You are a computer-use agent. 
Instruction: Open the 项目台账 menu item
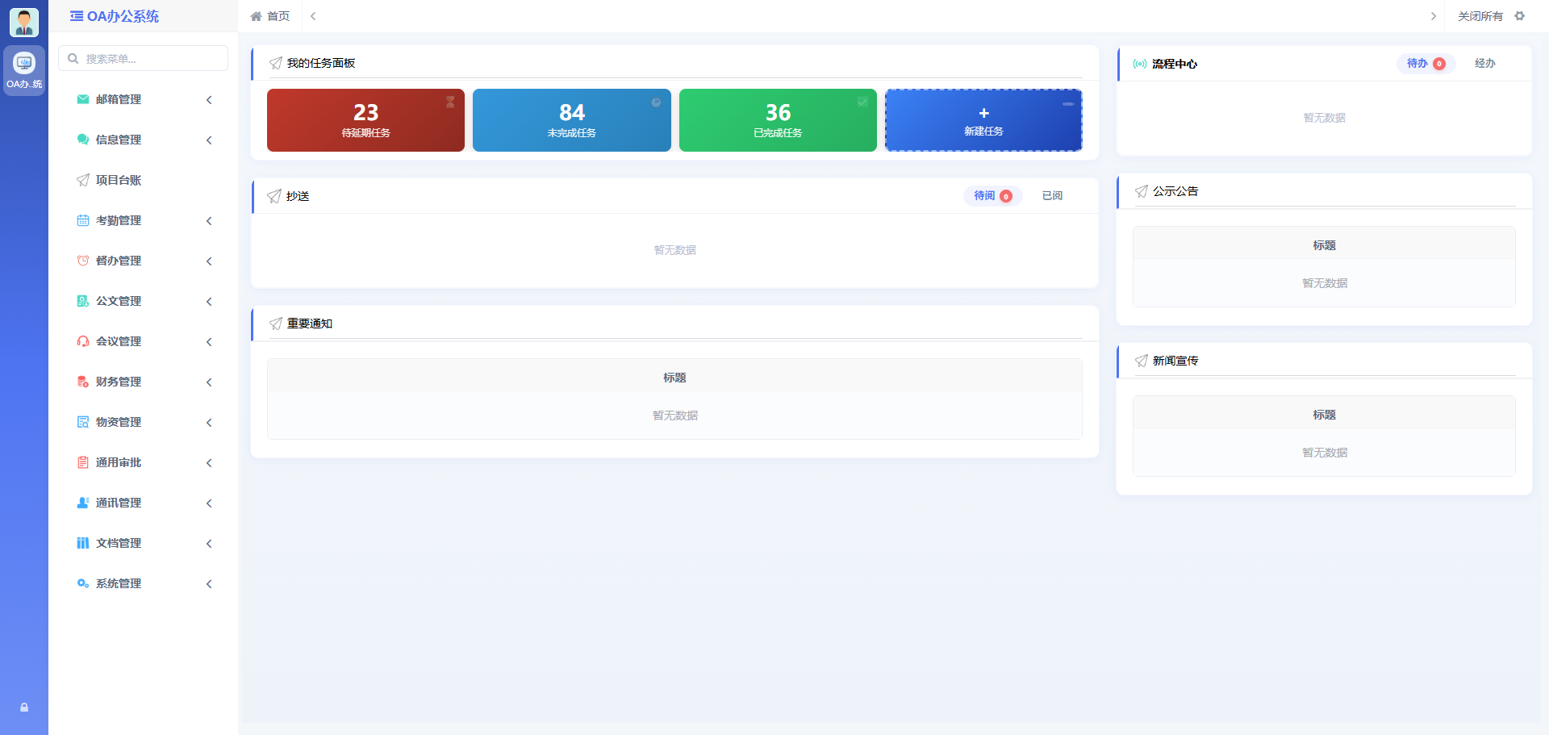click(x=143, y=180)
